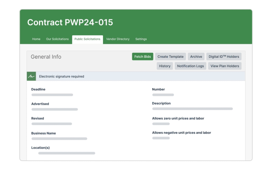Viewport: 272px width, 170px height.
Task: Click the Create Template button
Action: 170,57
